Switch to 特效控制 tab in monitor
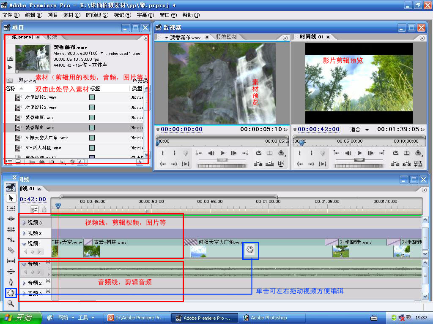Image resolution: width=433 pixels, height=324 pixels. (226, 37)
